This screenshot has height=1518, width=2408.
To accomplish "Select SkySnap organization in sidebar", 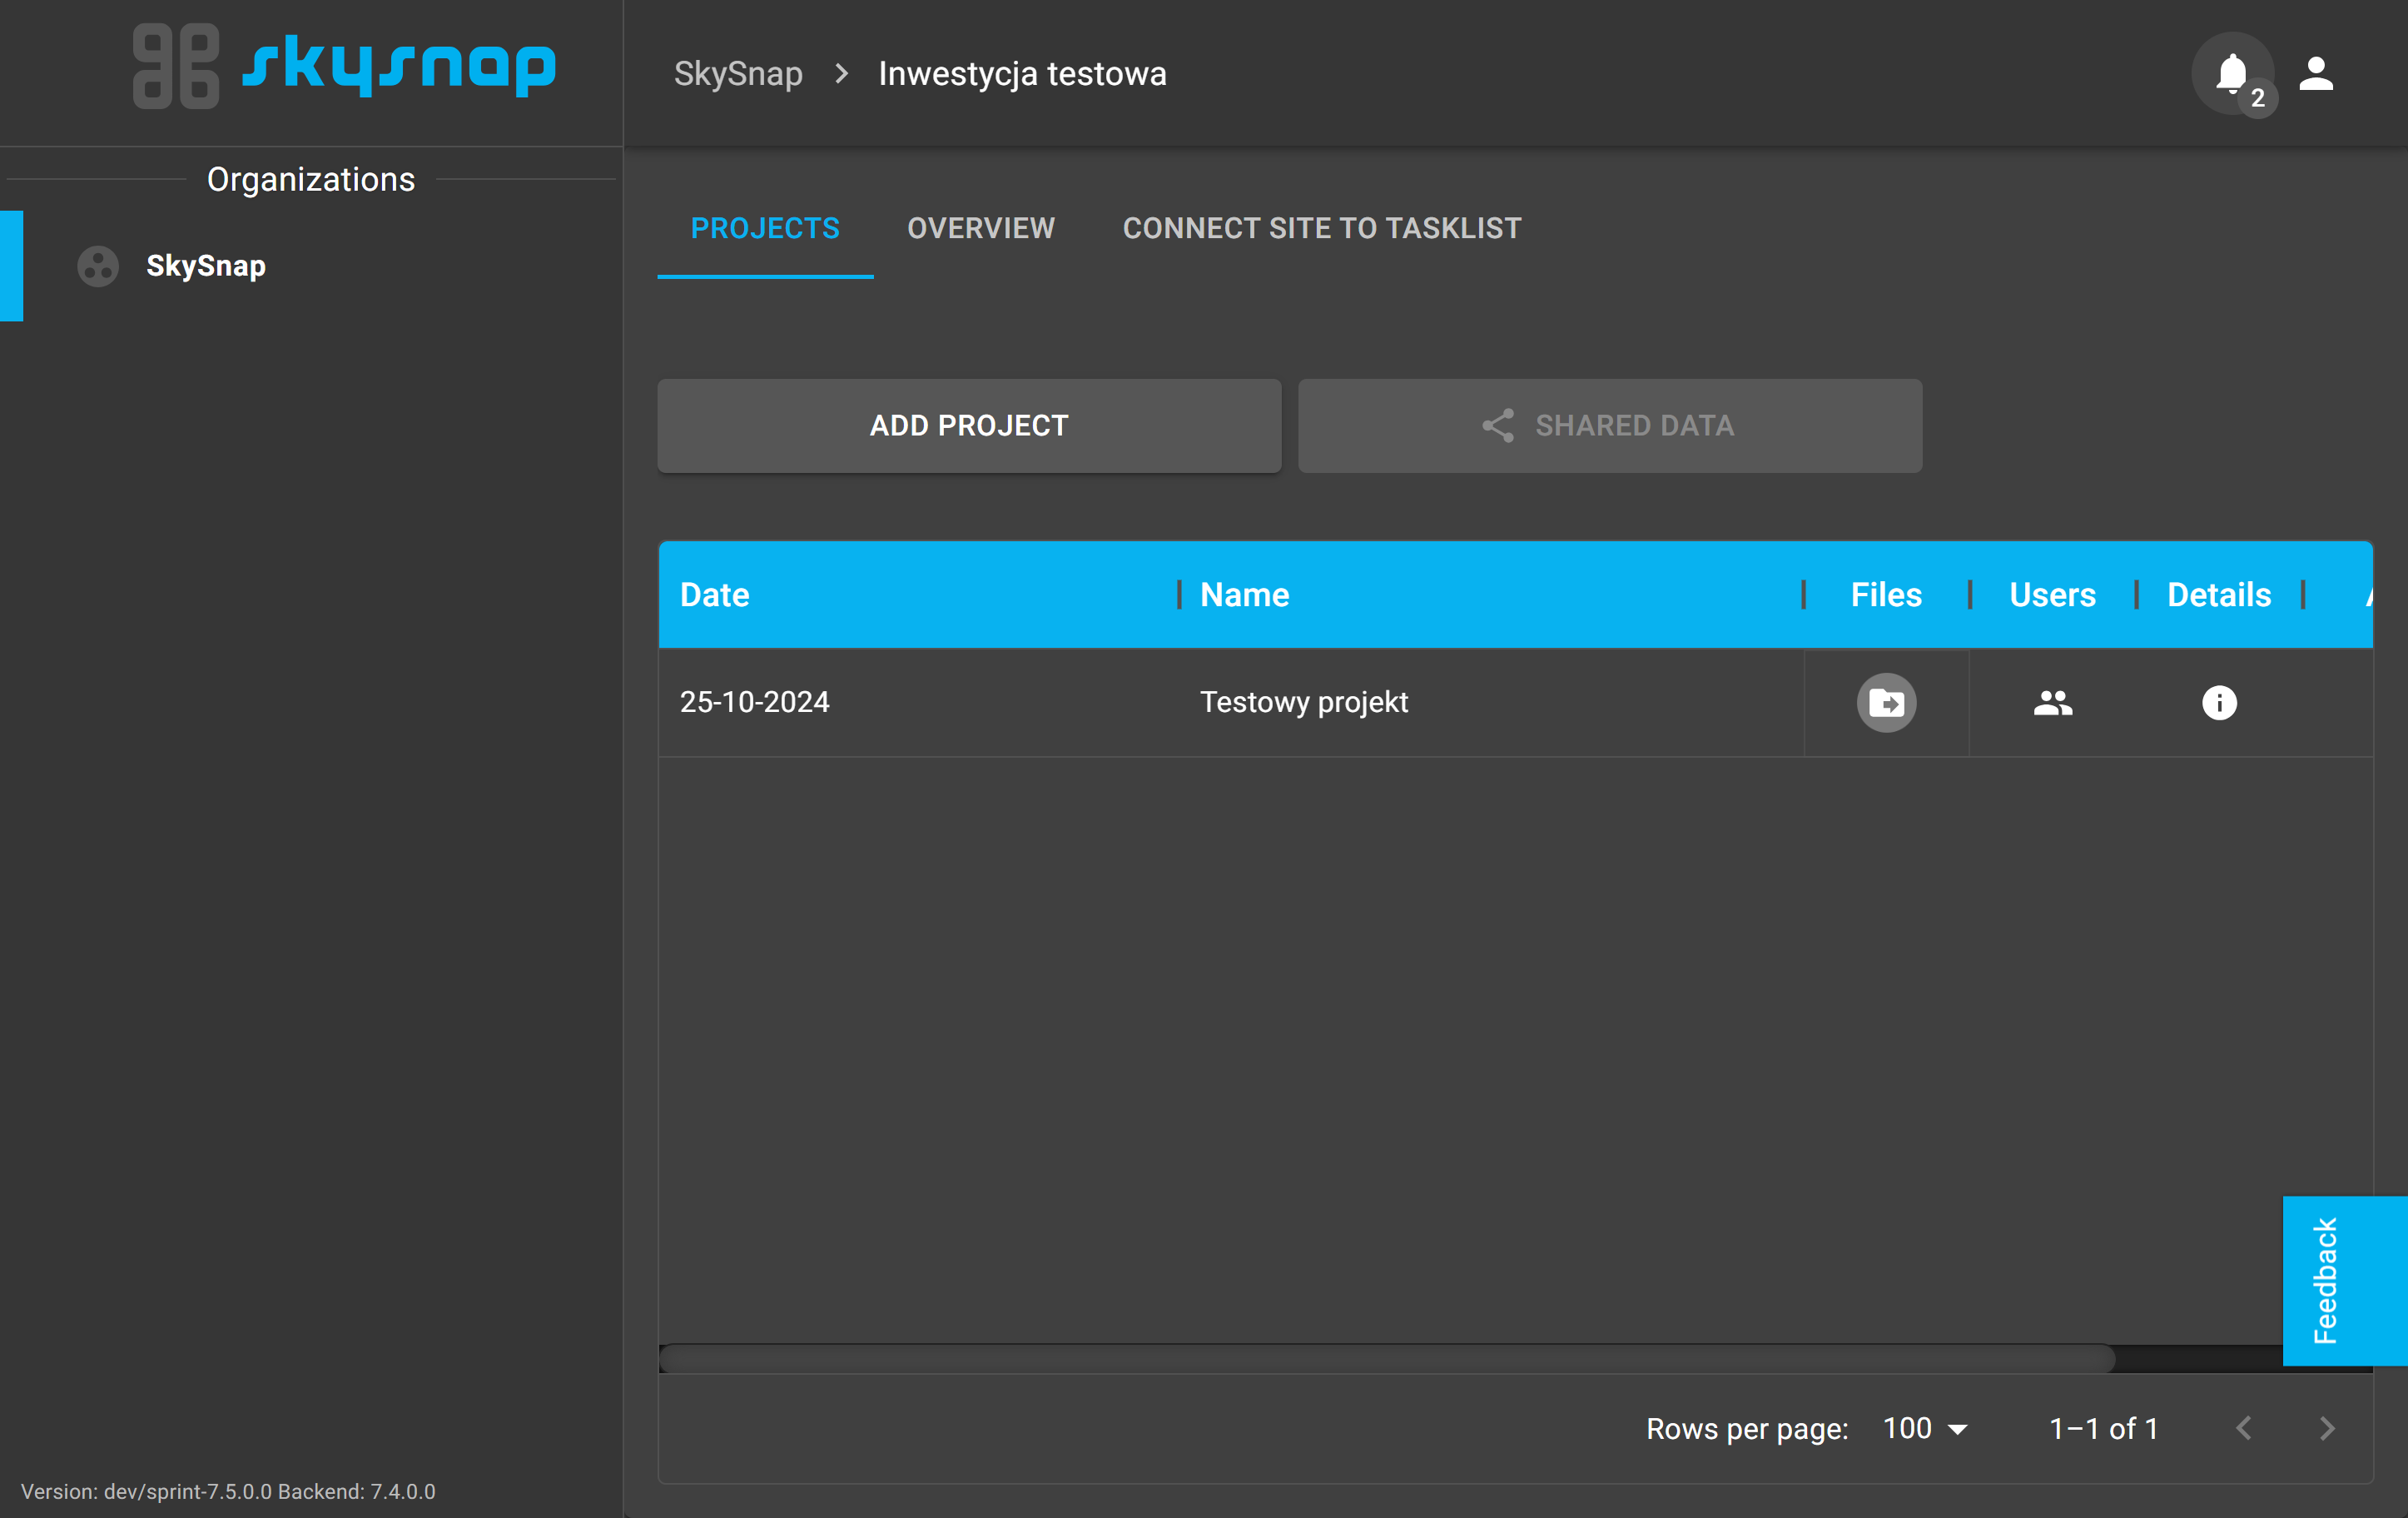I will (x=310, y=266).
